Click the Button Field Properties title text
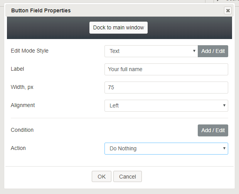This screenshot has height=194, width=239. (x=41, y=10)
